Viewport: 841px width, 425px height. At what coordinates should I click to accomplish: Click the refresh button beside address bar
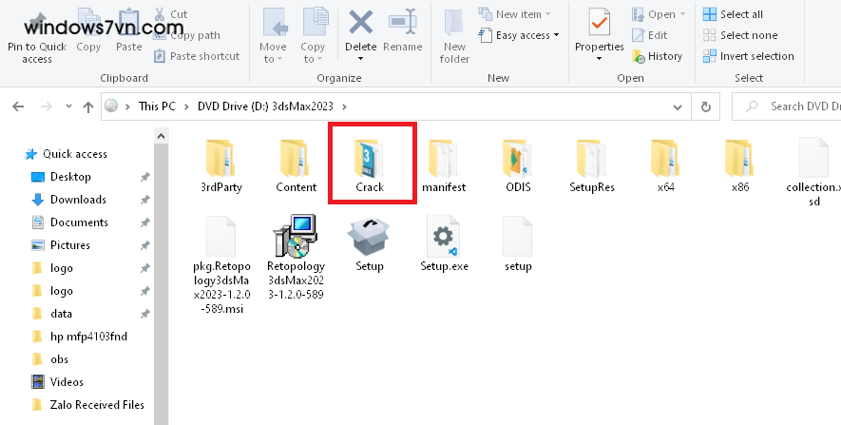point(705,106)
